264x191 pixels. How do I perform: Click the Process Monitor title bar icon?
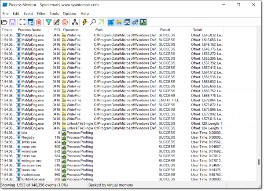click(5, 5)
